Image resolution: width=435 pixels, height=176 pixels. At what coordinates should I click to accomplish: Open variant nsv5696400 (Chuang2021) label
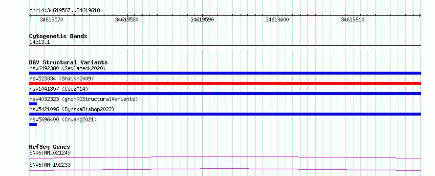tap(63, 119)
